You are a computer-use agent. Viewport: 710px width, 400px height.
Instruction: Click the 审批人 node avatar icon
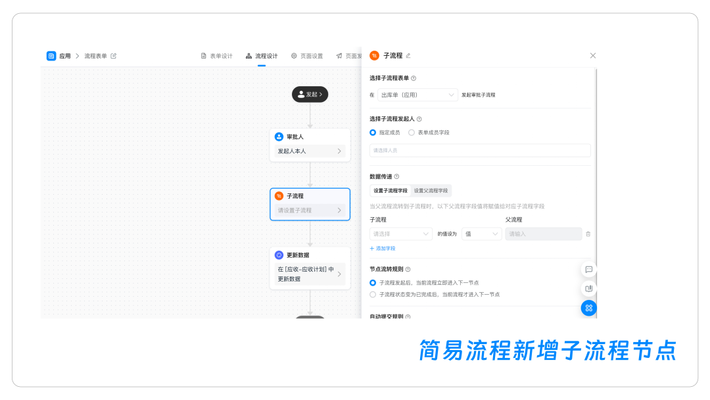279,137
